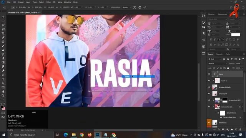Create a new layer icon
Viewport: 246px width, 138px height.
pyautogui.click(x=236, y=130)
